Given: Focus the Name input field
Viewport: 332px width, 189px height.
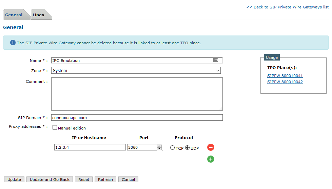Looking at the screenshot, I should tap(137, 61).
